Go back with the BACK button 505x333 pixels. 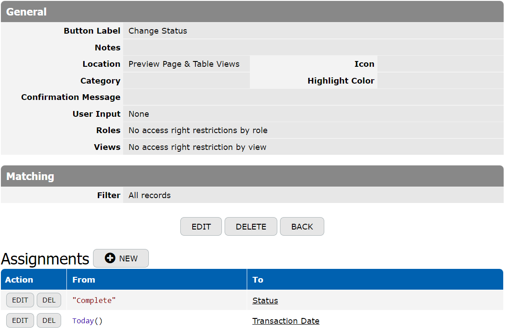[x=302, y=226]
